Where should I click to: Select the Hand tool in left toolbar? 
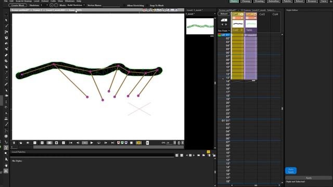coord(6,165)
